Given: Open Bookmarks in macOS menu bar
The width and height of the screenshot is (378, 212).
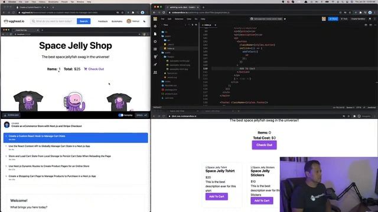Looking at the screenshot, I should pyautogui.click(x=53, y=2).
